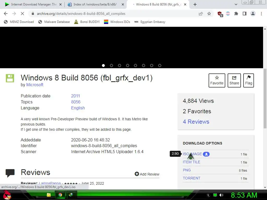This screenshot has width=267, height=200.
Task: Open the Angry Birds start button
Action: point(7,195)
